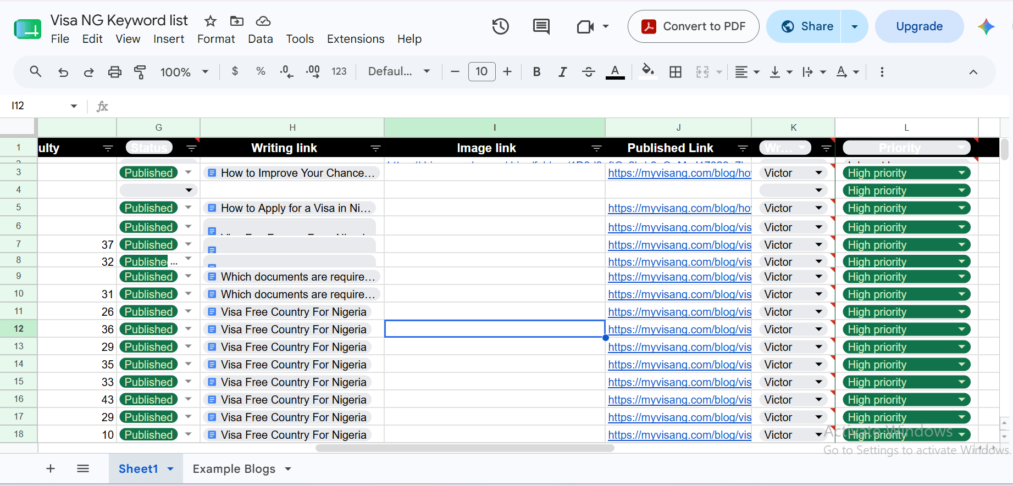Decrease the font size with minus
This screenshot has height=486, width=1013.
[455, 71]
